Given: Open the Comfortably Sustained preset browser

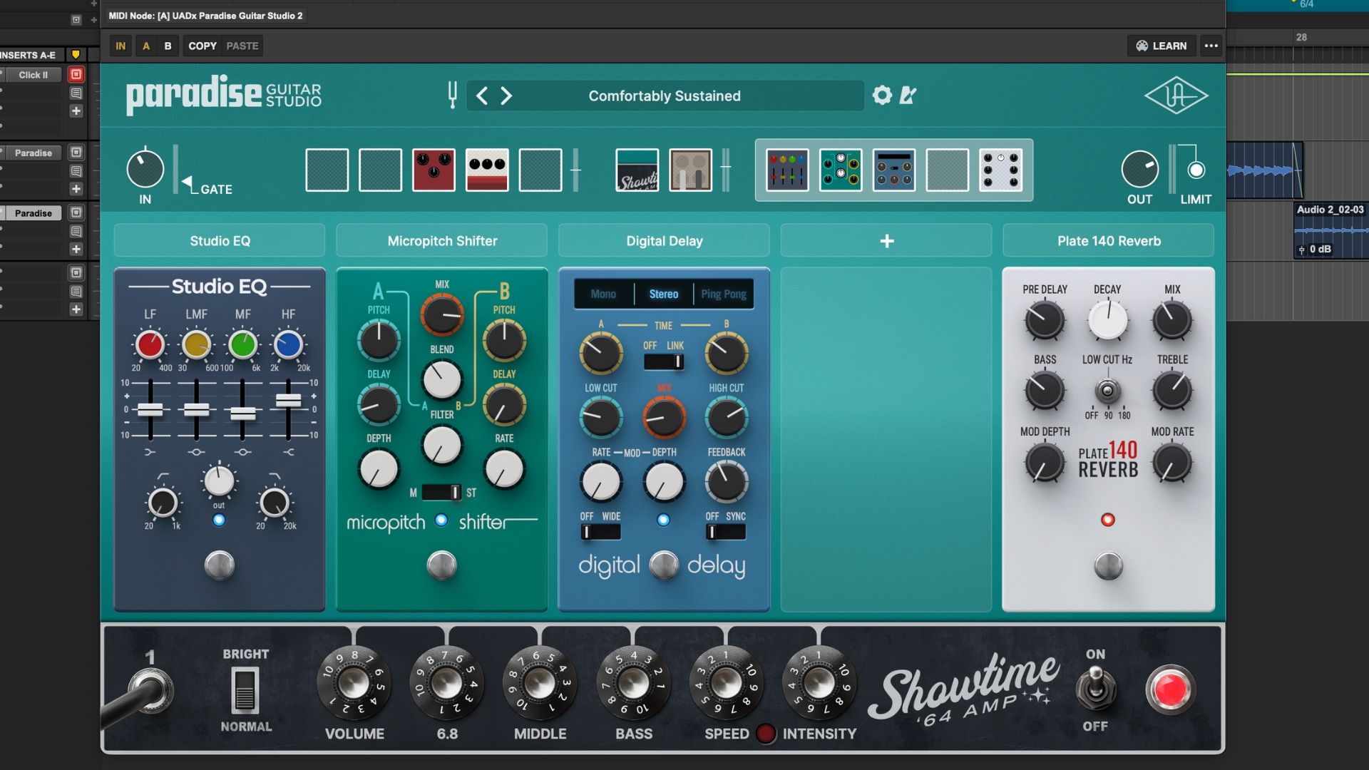Looking at the screenshot, I should pyautogui.click(x=664, y=96).
